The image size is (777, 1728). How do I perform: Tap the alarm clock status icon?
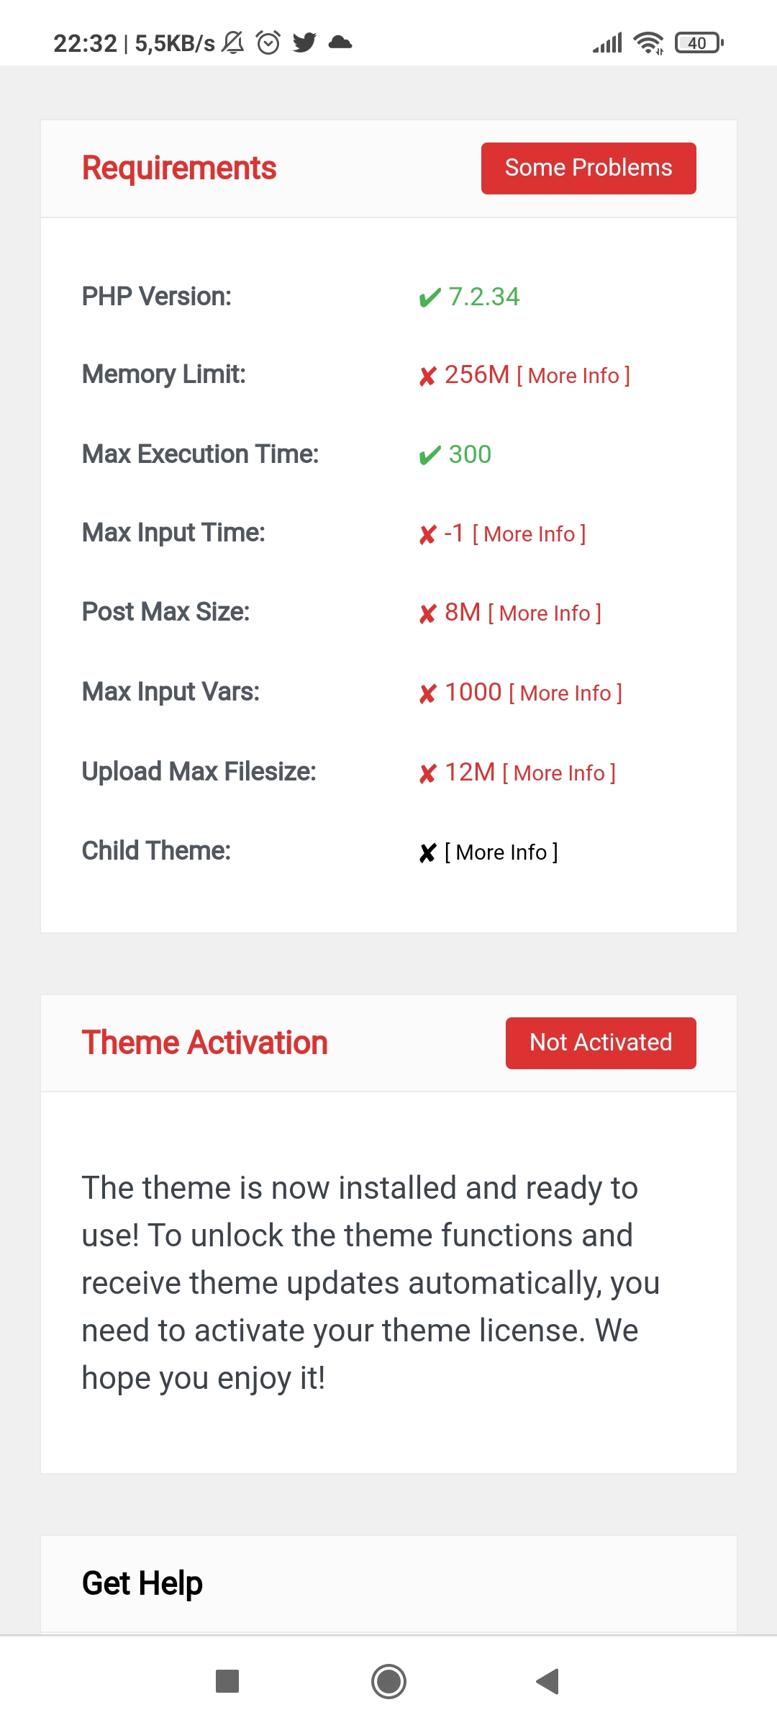268,43
